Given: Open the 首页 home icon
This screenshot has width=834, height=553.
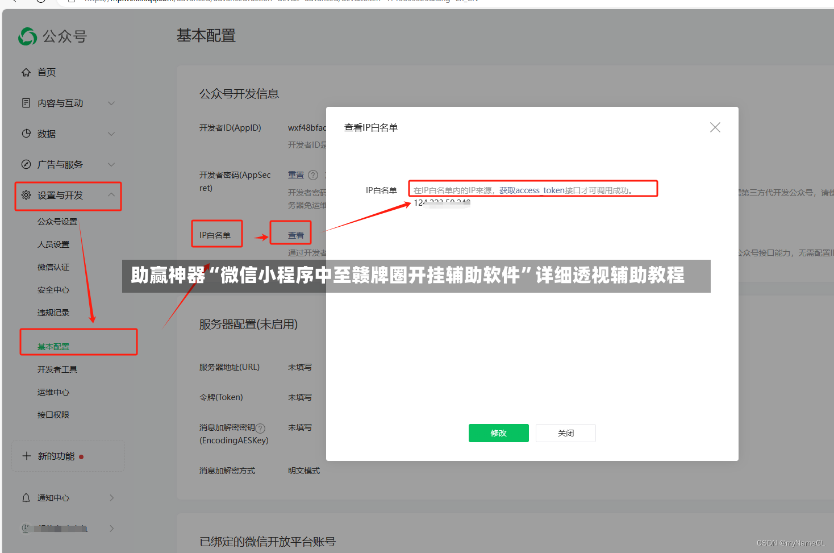Looking at the screenshot, I should pos(26,72).
